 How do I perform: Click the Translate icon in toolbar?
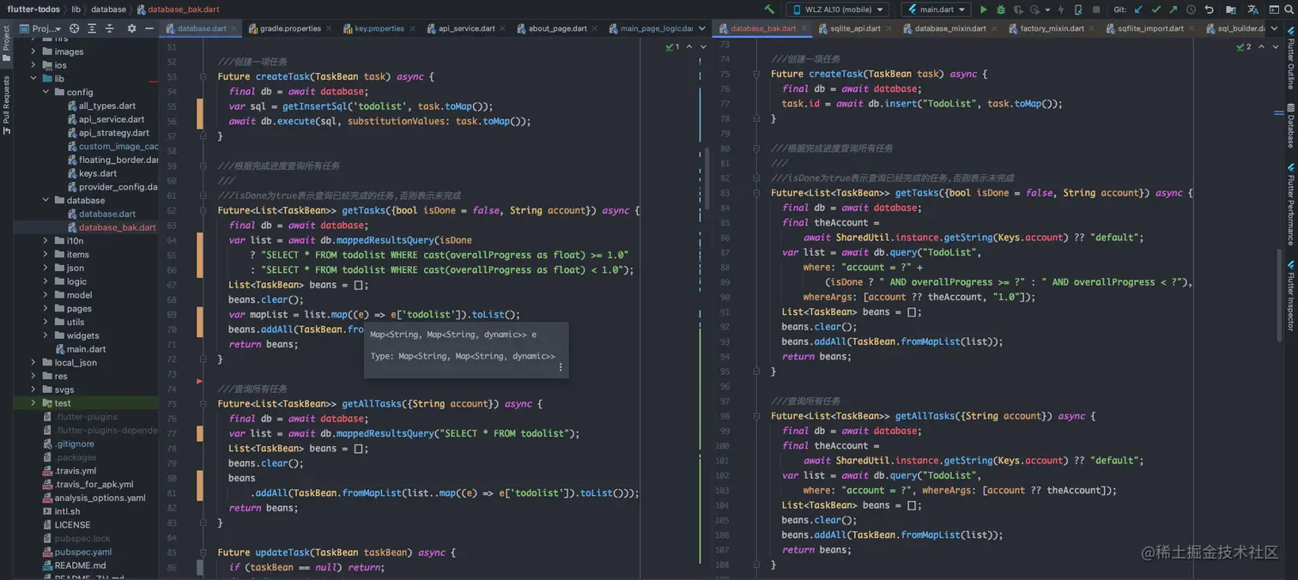pyautogui.click(x=1253, y=9)
